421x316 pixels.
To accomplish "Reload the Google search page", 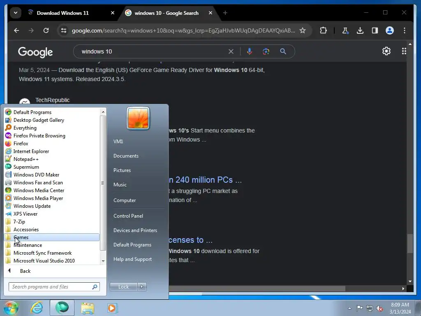I will (x=46, y=30).
